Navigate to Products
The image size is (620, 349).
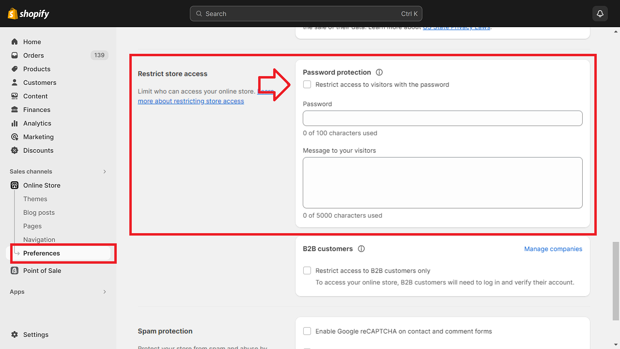point(36,69)
